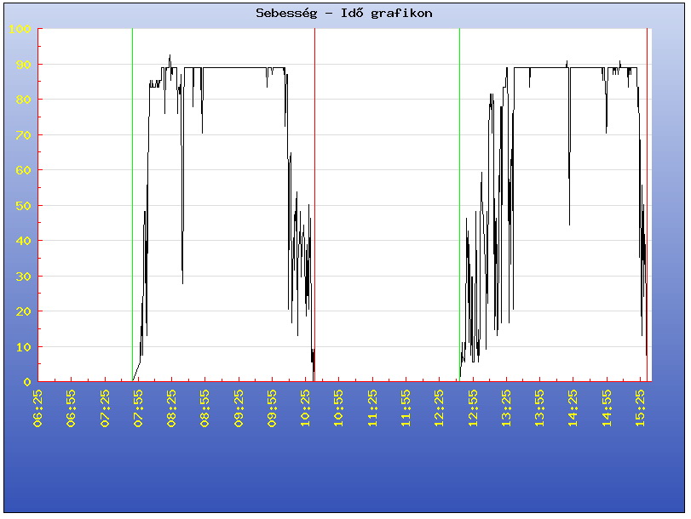The width and height of the screenshot is (691, 519).
Task: Click the first green vertical start marker
Action: pos(132,204)
